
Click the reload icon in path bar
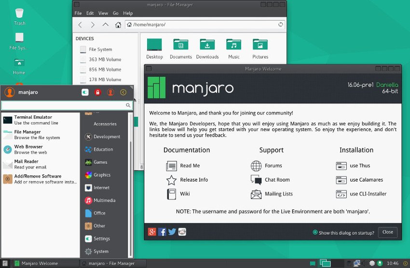tap(281, 25)
